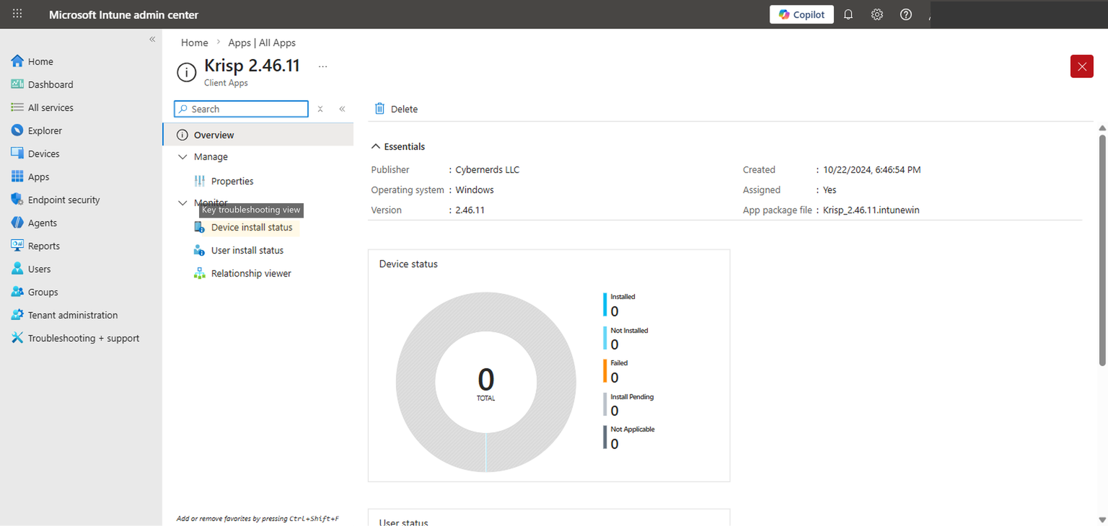Collapse the Manage section
Screen dimensions: 1108x526
click(x=183, y=156)
